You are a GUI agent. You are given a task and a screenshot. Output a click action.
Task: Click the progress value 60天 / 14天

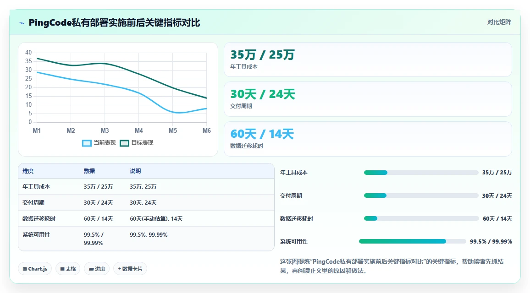point(497,219)
